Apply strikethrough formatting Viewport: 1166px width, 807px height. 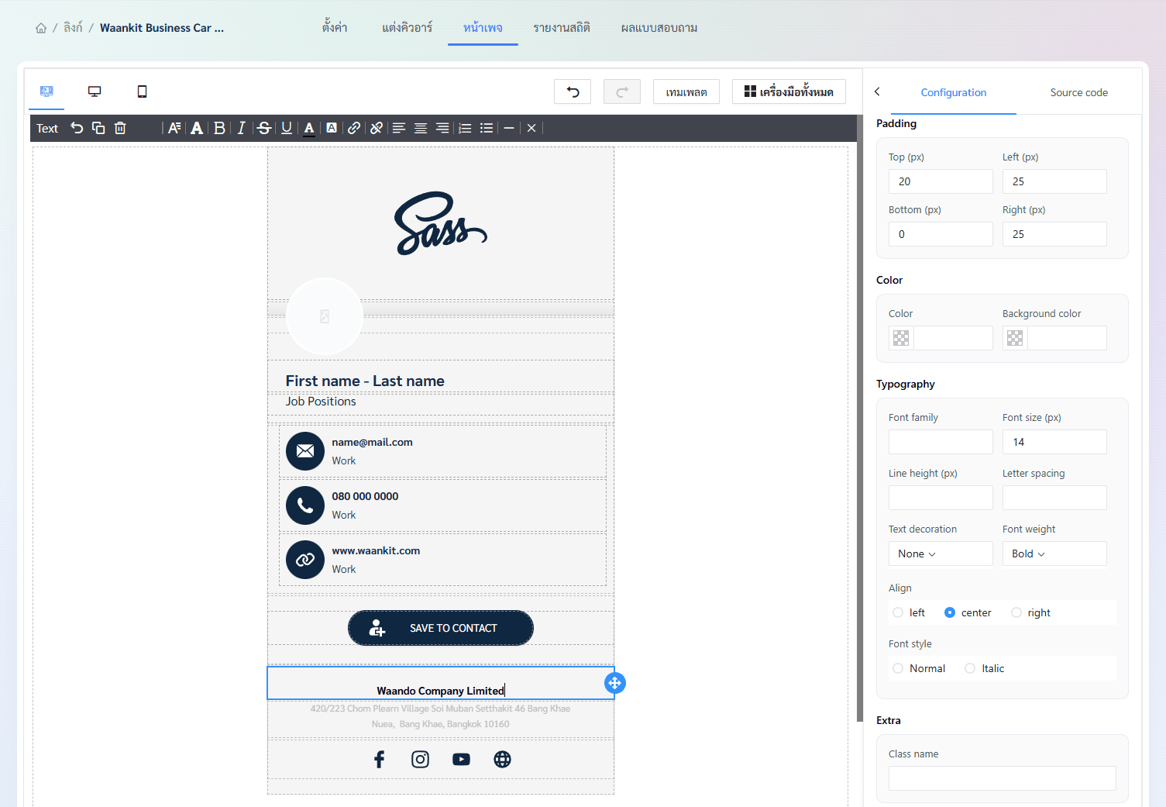click(264, 128)
